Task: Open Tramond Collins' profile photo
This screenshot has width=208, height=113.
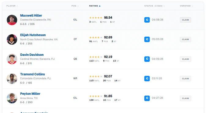Action: coord(12,78)
